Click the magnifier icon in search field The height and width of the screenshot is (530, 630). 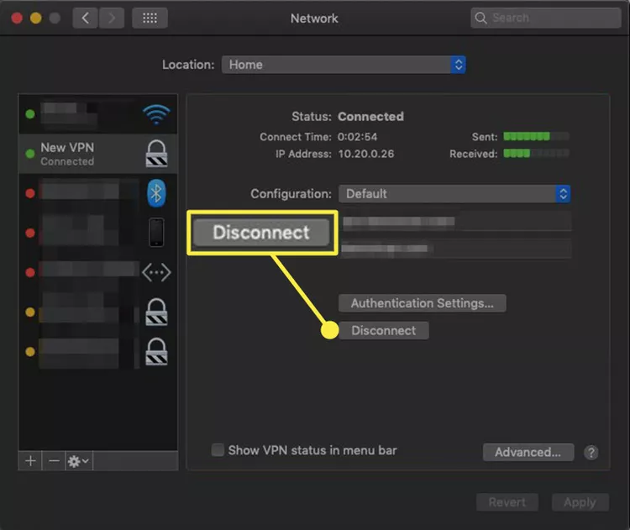(x=480, y=18)
